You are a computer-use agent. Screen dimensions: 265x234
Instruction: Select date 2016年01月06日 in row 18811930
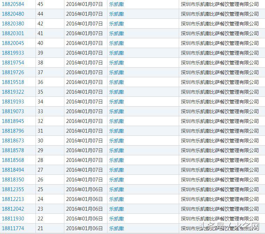click(84, 219)
